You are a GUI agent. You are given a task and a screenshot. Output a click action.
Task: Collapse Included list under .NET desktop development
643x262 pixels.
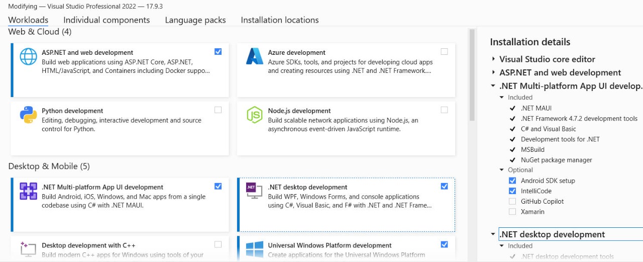[501, 246]
